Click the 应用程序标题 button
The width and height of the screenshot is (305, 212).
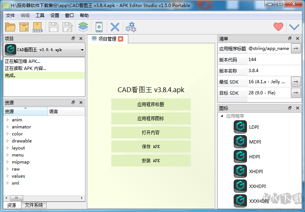[x=151, y=104]
